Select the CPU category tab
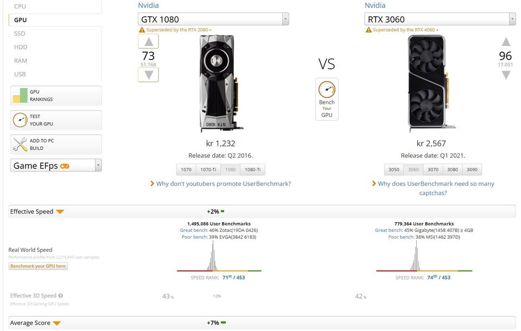Viewport: 521px width, 331px height. click(20, 7)
